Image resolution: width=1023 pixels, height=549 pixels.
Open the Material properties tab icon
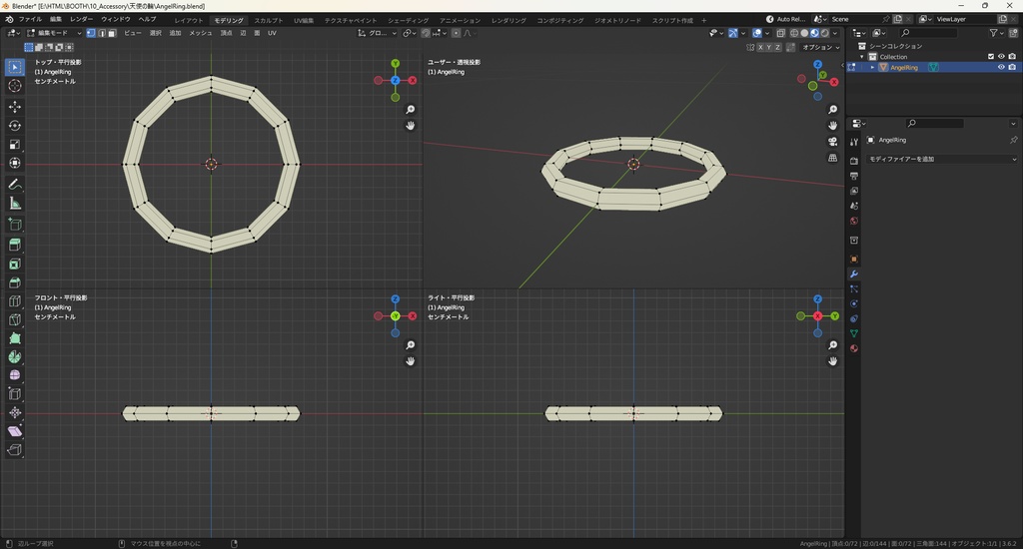click(x=854, y=348)
